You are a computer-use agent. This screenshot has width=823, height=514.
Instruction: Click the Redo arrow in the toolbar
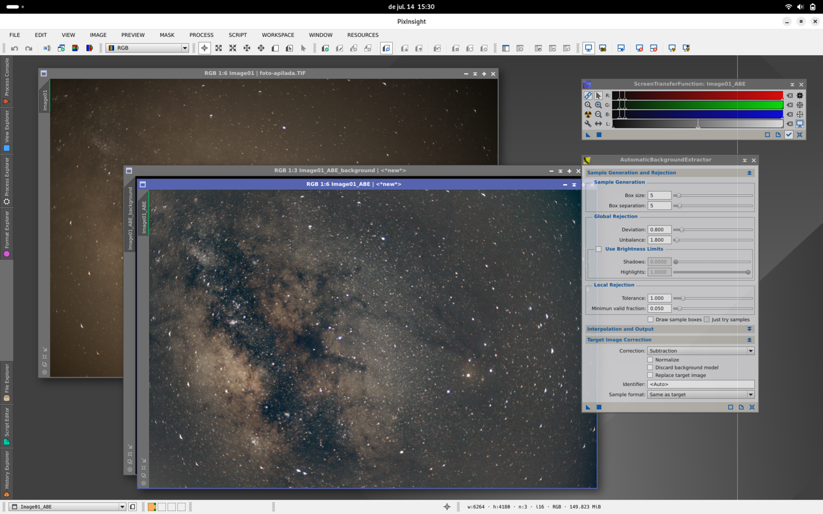[28, 48]
